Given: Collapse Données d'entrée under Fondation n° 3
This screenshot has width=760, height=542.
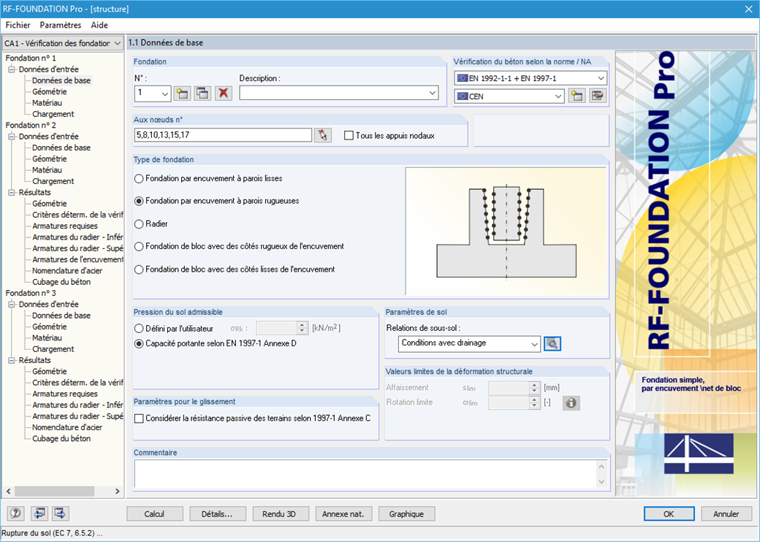Looking at the screenshot, I should click(x=12, y=304).
